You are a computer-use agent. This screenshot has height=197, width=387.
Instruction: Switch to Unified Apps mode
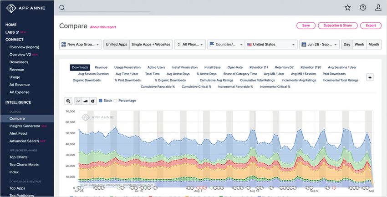117,45
